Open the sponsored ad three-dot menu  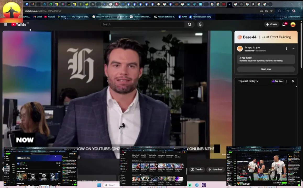[287, 49]
